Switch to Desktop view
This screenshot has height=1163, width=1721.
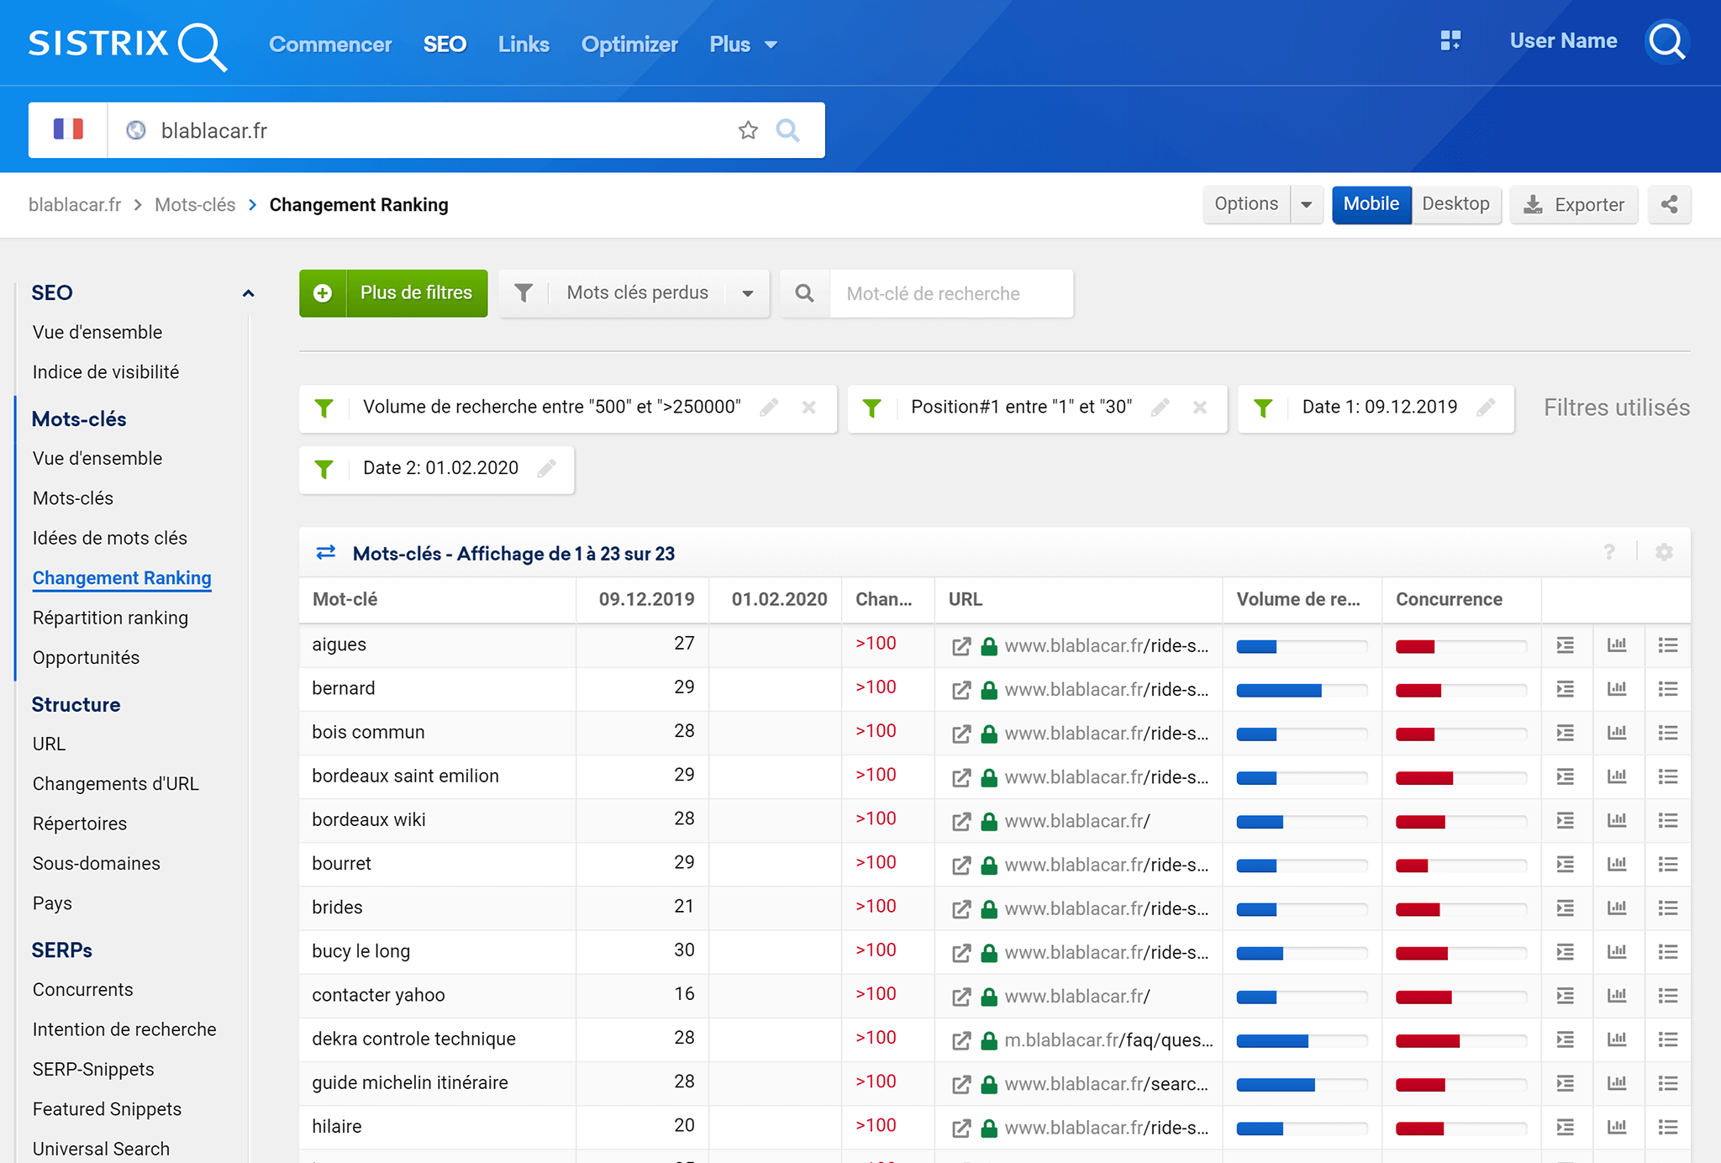[1456, 204]
